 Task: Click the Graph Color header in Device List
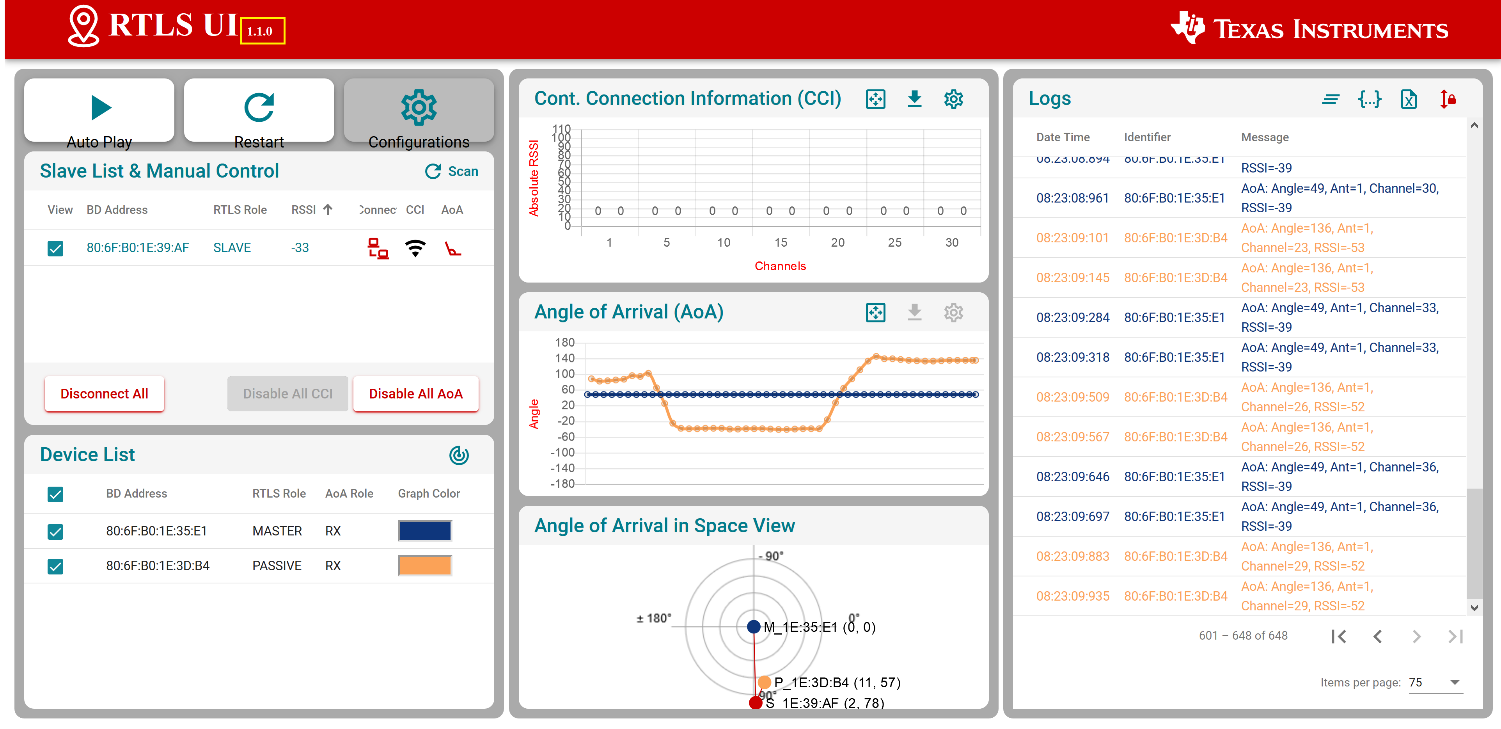[428, 494]
